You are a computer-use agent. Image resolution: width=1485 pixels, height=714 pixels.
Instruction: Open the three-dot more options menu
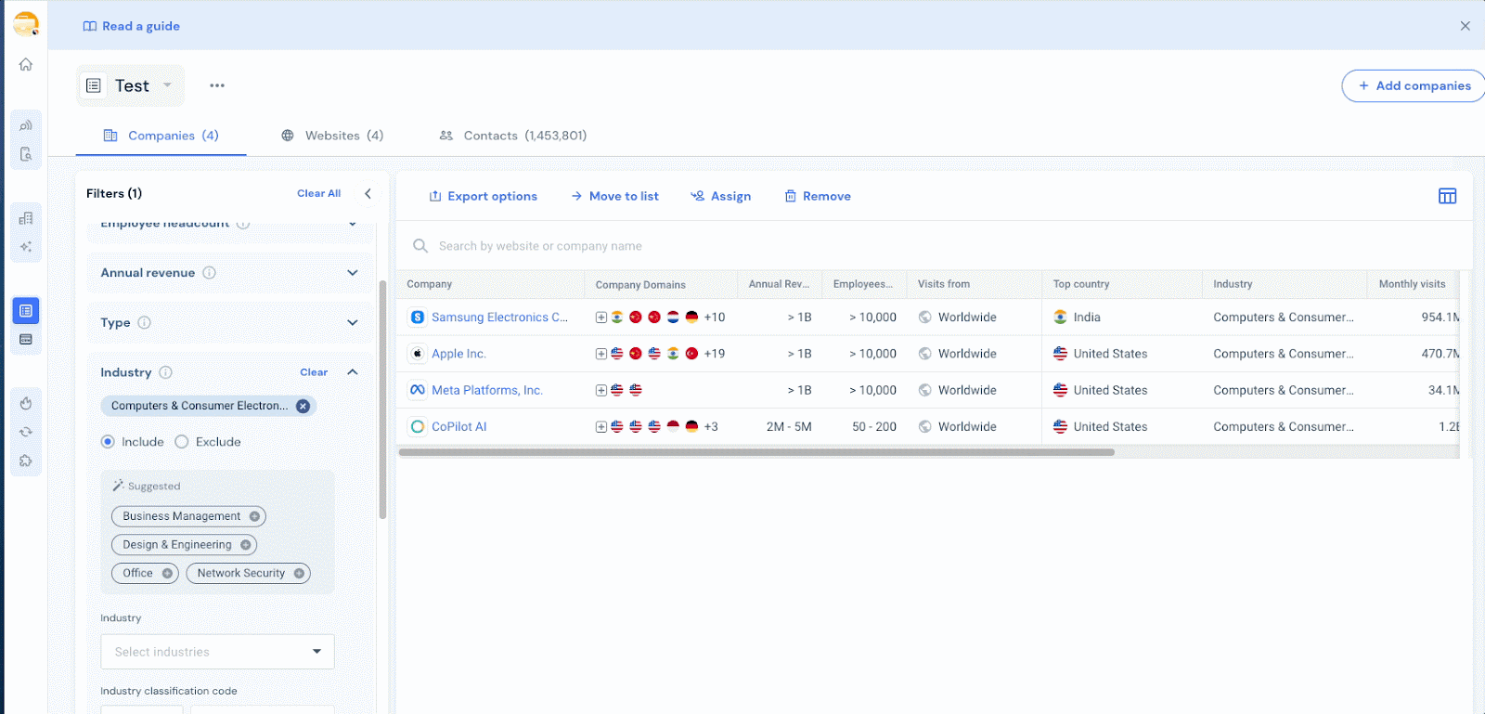pos(217,85)
